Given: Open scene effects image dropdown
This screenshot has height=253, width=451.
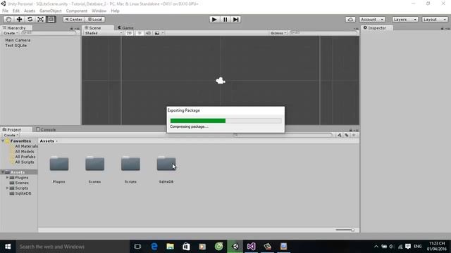Looking at the screenshot, I should [159, 33].
